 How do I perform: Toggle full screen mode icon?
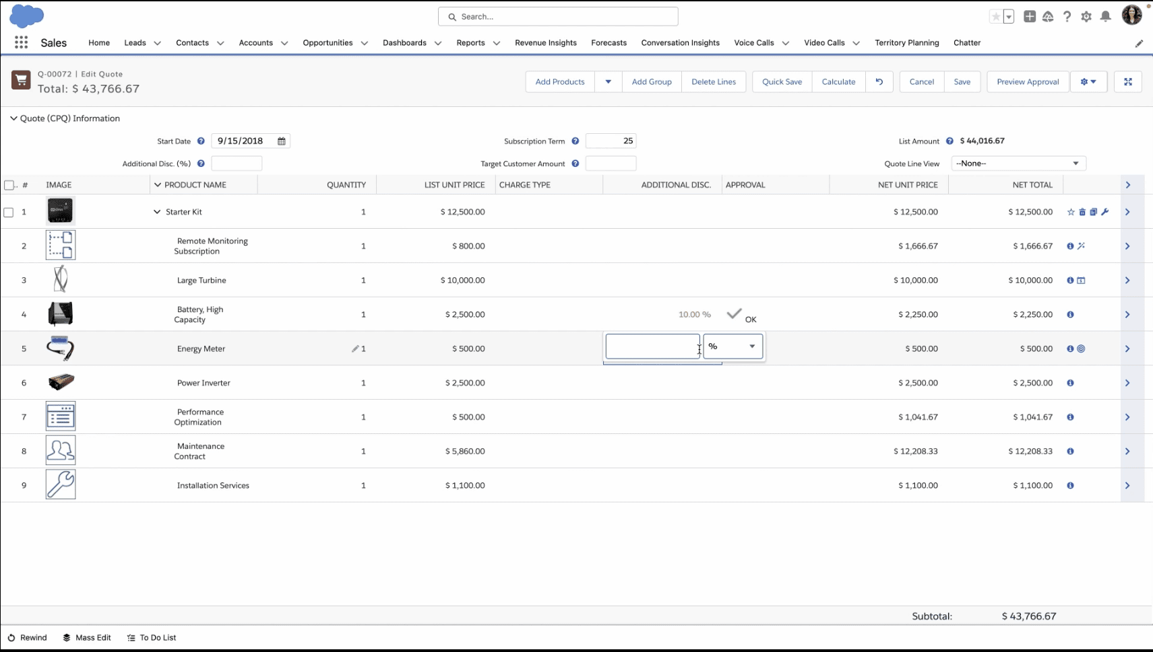[x=1127, y=81]
